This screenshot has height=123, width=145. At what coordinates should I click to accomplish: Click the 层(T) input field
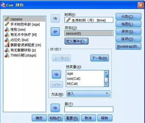(89, 109)
